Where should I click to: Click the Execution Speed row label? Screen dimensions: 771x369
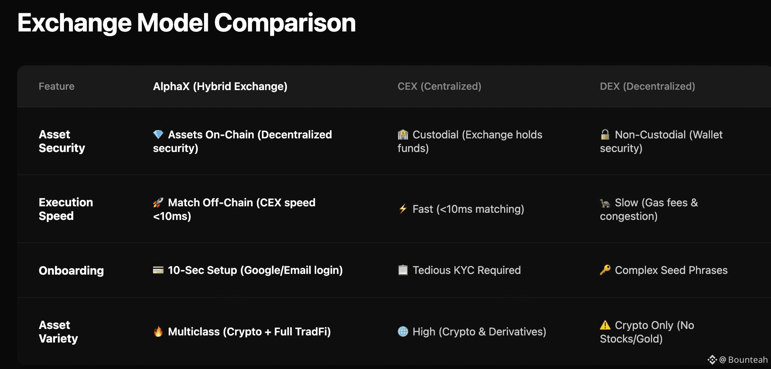tap(66, 209)
